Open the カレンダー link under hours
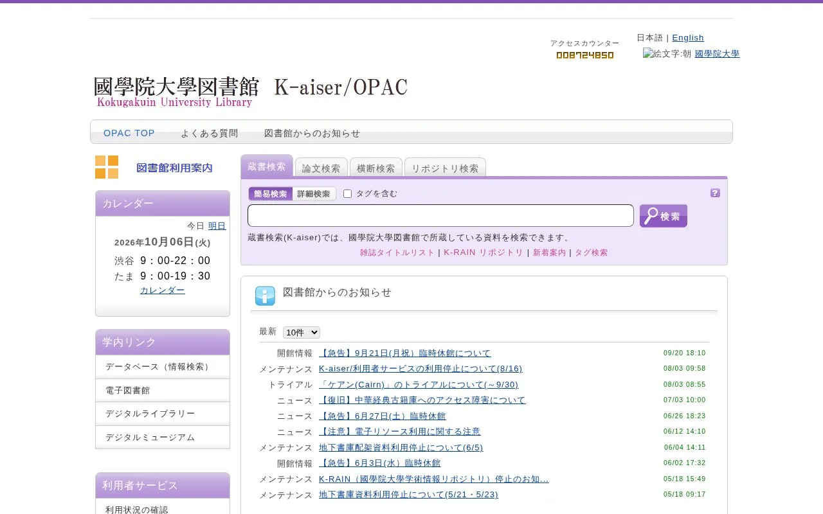Image resolution: width=823 pixels, height=514 pixels. pyautogui.click(x=163, y=290)
